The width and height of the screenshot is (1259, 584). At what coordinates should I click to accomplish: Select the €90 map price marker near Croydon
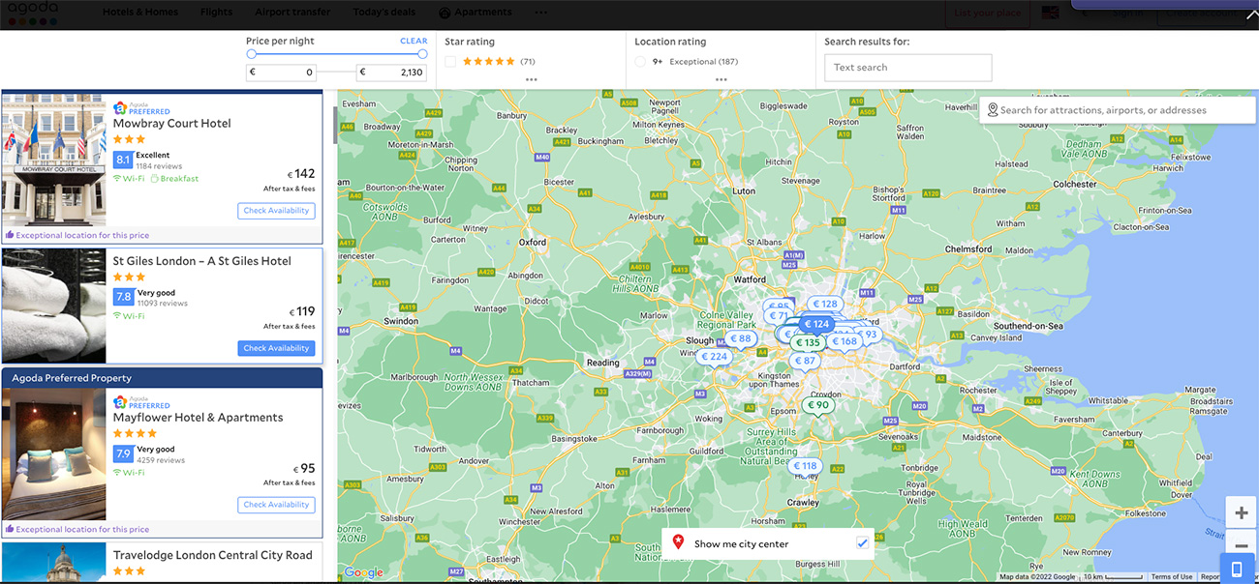817,405
